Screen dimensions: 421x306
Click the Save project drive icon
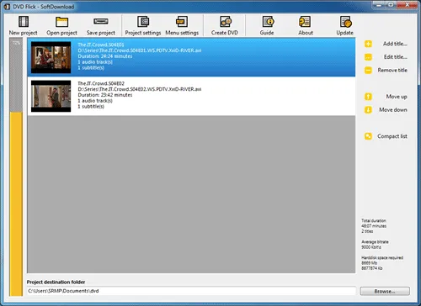pyautogui.click(x=101, y=21)
